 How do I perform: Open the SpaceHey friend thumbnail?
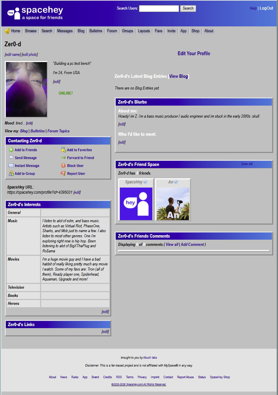(136, 203)
